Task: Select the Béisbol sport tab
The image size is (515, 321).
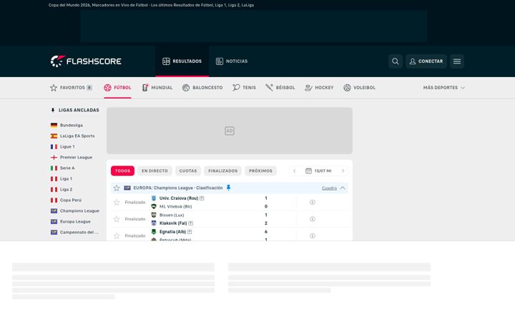Action: (280, 88)
